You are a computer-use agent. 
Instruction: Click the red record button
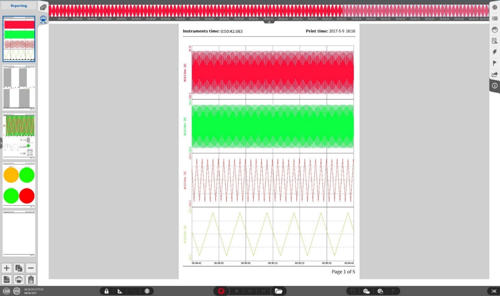[221, 291]
